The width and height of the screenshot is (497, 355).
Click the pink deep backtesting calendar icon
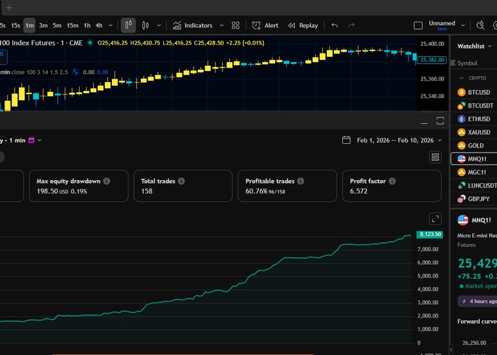click(x=31, y=140)
